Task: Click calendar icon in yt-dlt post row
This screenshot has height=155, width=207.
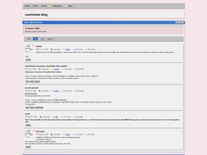Action: [26, 117]
